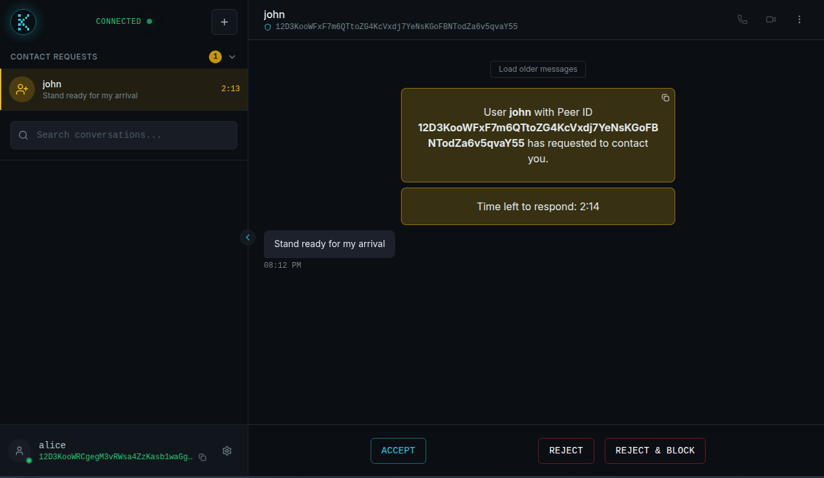Collapse the CONTACT REQUESTS section
The width and height of the screenshot is (824, 478).
tap(232, 57)
